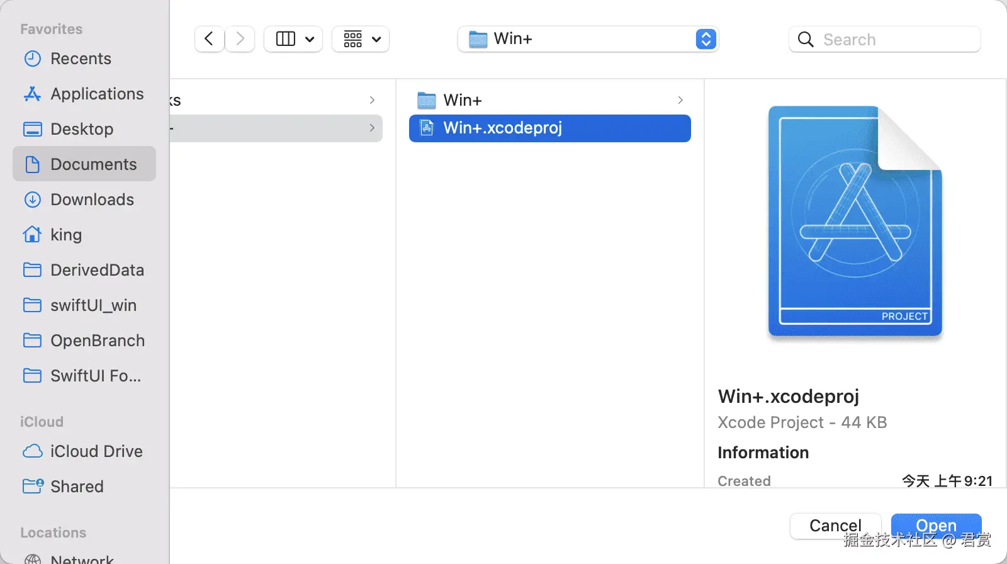The height and width of the screenshot is (564, 1007).
Task: Go forward with the right chevron button
Action: point(240,39)
